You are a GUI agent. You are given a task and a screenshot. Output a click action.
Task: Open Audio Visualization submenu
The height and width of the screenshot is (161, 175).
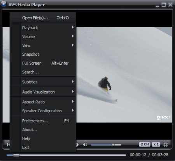(43, 92)
